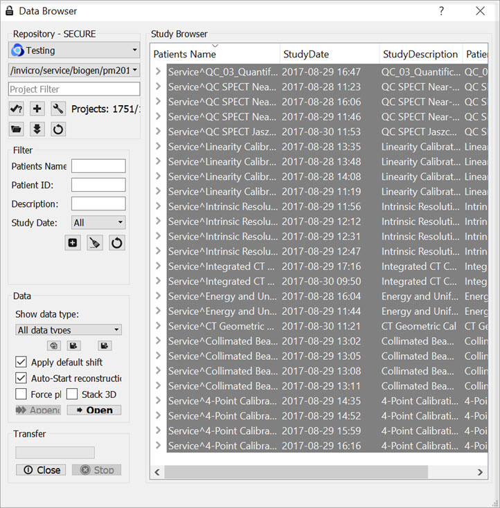This screenshot has height=508, width=500.
Task: Click the refresh icon in Repository panel
Action: [58, 129]
